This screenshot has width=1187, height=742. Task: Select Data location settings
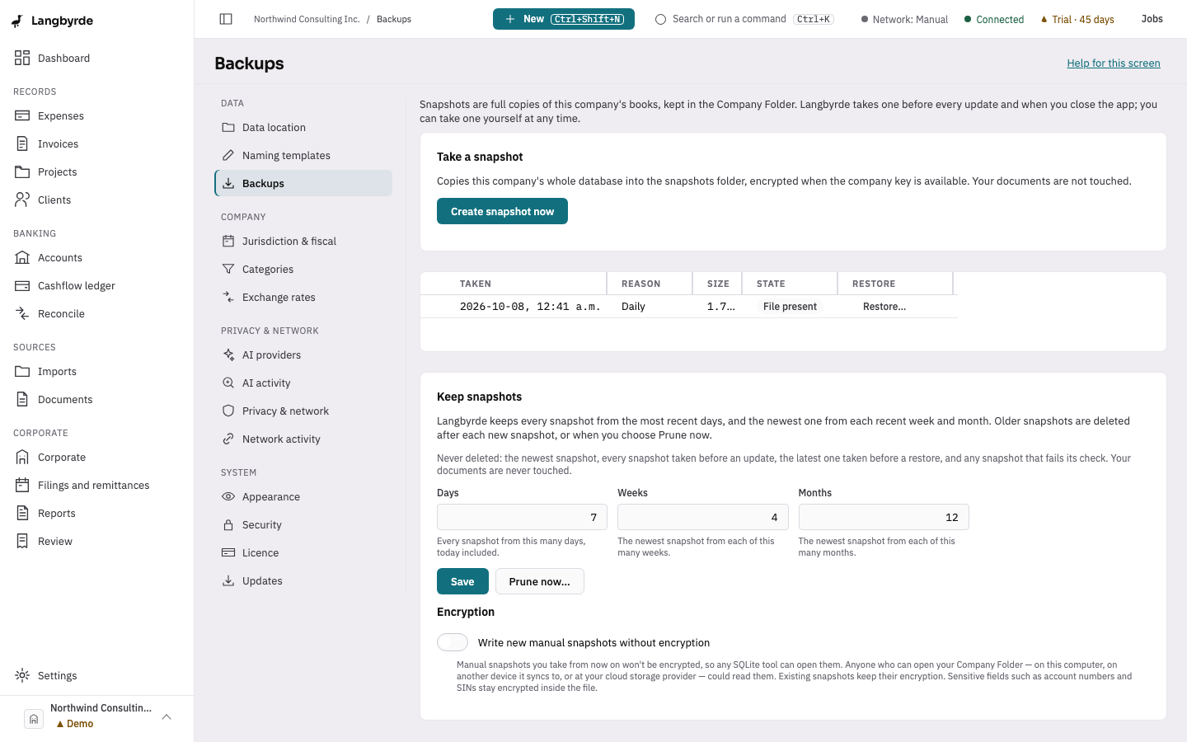[x=303, y=127]
